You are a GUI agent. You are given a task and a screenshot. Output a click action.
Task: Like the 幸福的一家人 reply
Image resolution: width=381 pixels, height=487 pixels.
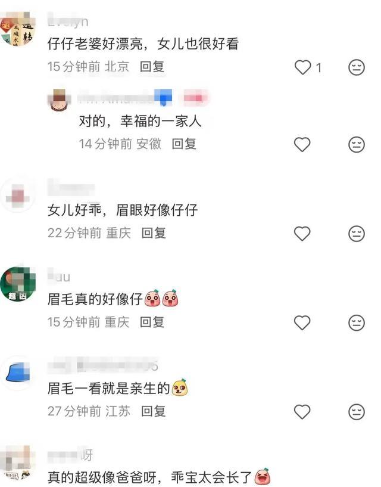point(302,144)
